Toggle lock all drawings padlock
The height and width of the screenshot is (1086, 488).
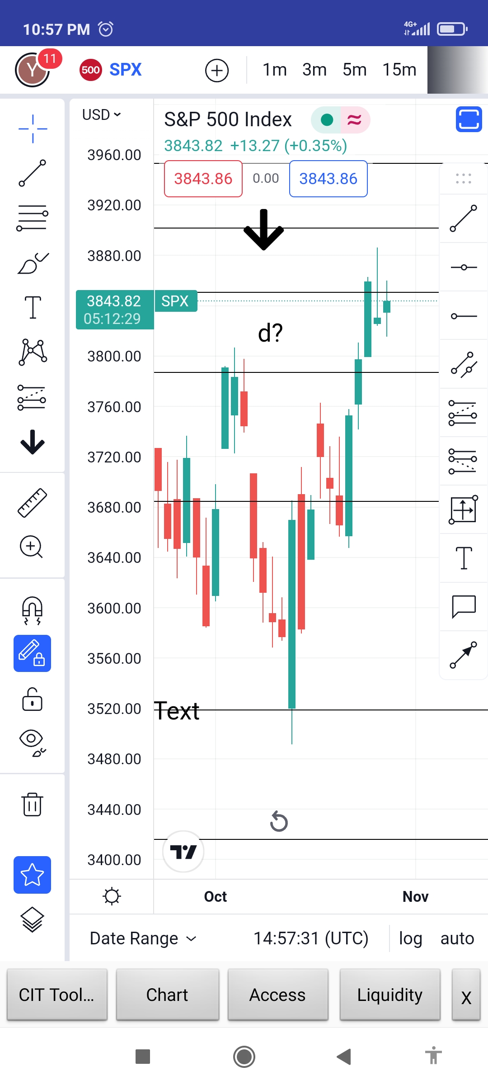pyautogui.click(x=33, y=699)
